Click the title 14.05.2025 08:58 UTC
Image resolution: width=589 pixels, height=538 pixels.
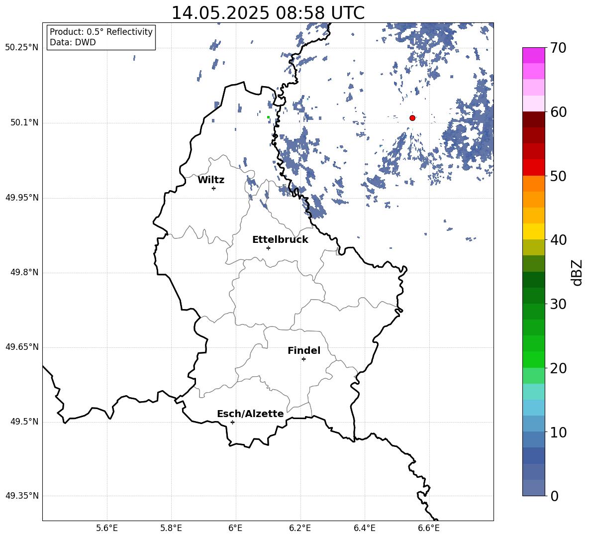point(268,13)
